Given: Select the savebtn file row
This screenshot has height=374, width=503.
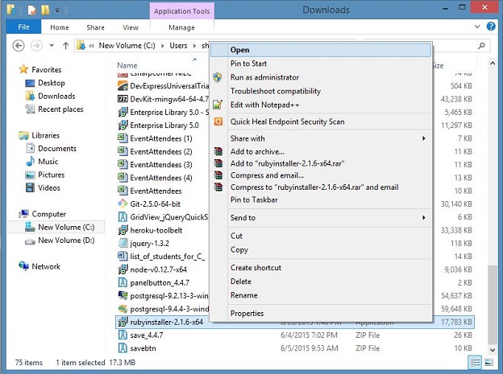Looking at the screenshot, I should [295, 348].
